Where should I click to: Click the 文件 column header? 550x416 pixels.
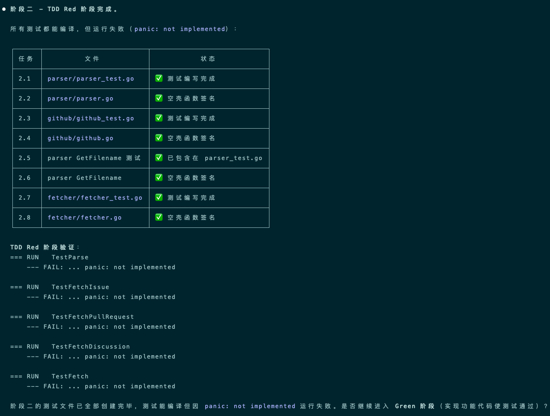(x=92, y=59)
